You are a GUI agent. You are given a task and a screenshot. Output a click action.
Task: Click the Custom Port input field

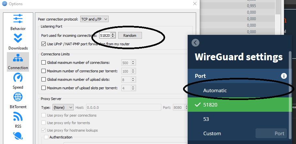pyautogui.click(x=271, y=134)
